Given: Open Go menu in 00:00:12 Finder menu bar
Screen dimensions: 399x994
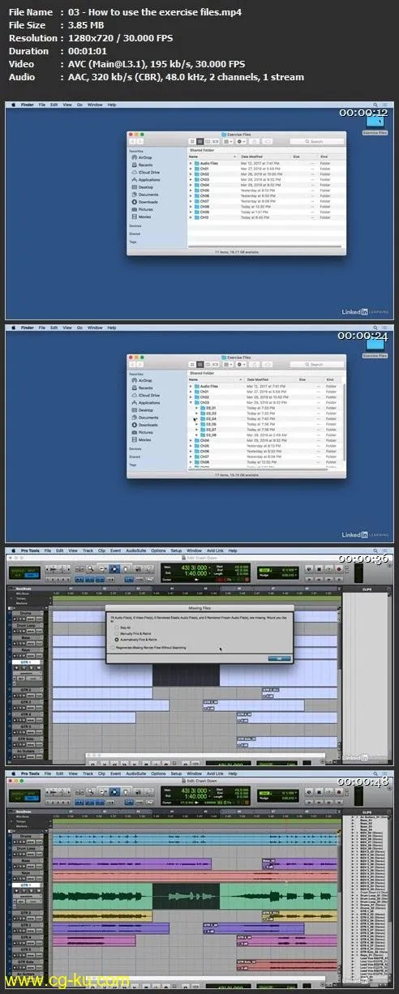Looking at the screenshot, I should (80, 105).
